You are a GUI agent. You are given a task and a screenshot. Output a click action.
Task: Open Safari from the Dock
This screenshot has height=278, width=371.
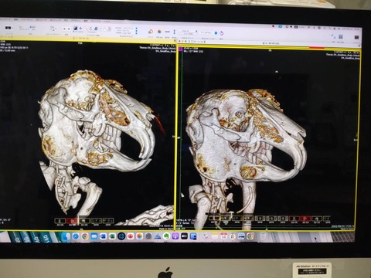click(x=76, y=236)
